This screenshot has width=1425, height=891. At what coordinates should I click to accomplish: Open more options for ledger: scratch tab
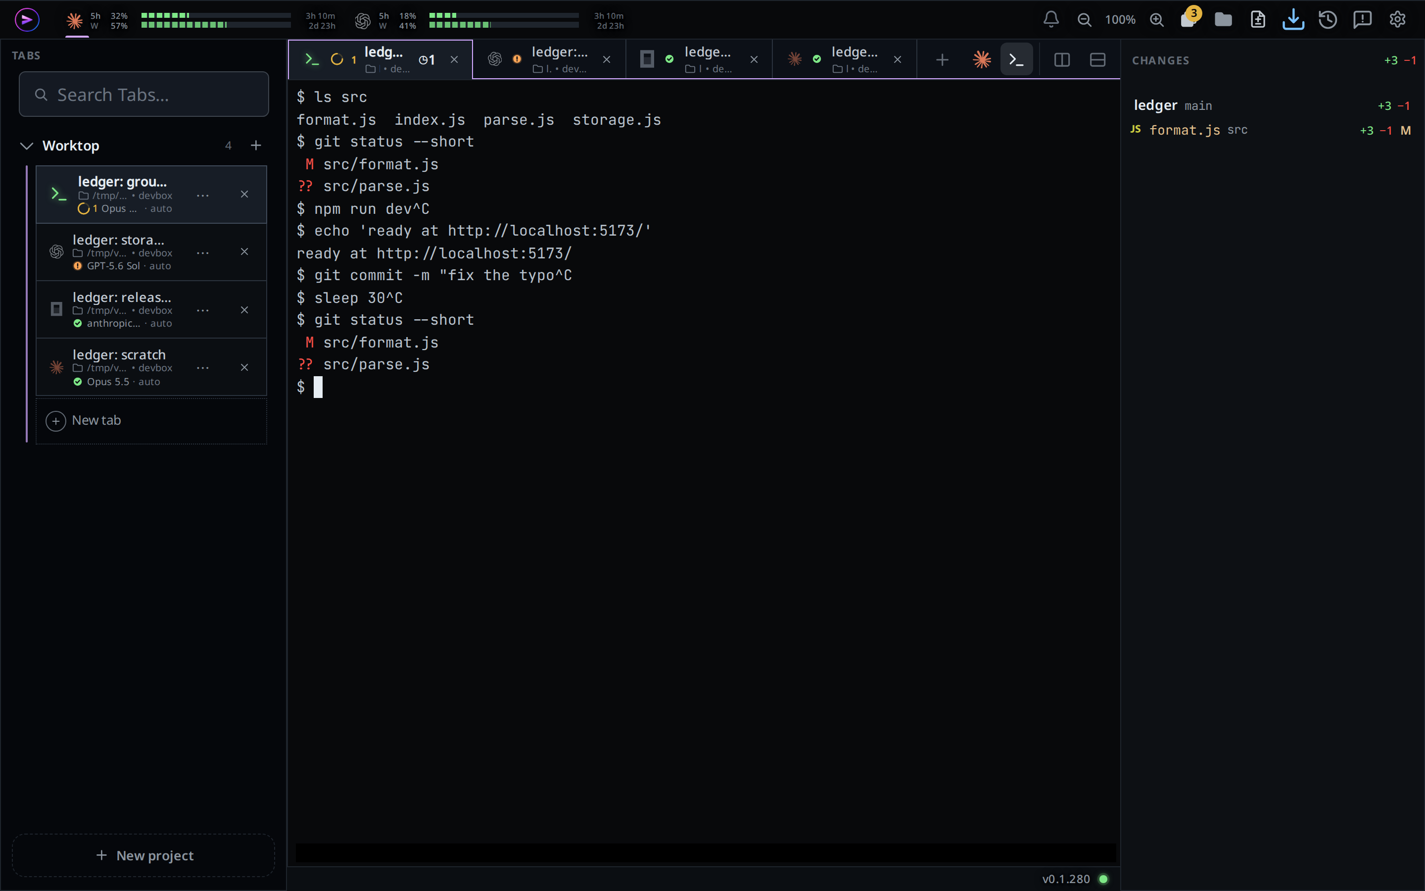(202, 368)
